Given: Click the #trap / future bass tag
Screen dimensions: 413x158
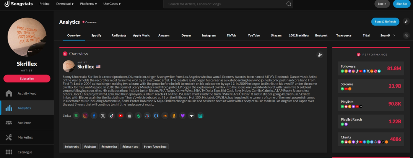Looking at the screenshot, I should click(x=155, y=147).
